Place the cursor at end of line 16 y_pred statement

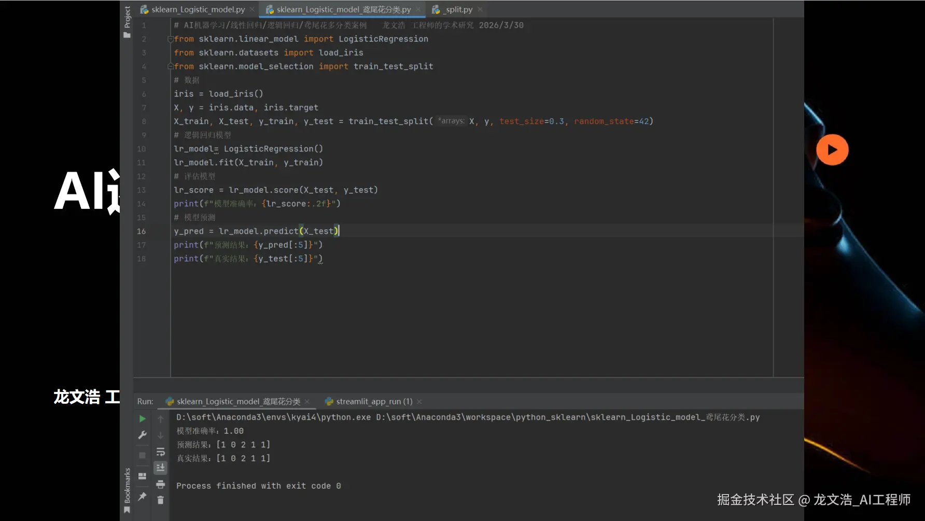pyautogui.click(x=339, y=231)
